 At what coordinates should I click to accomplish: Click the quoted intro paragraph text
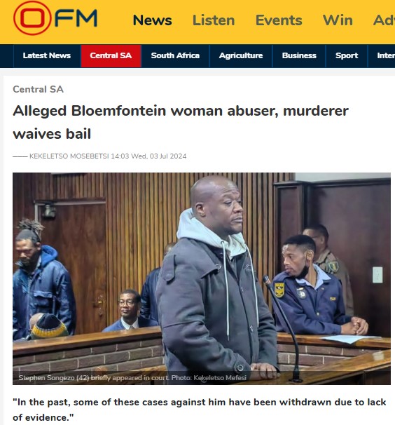pos(200,410)
